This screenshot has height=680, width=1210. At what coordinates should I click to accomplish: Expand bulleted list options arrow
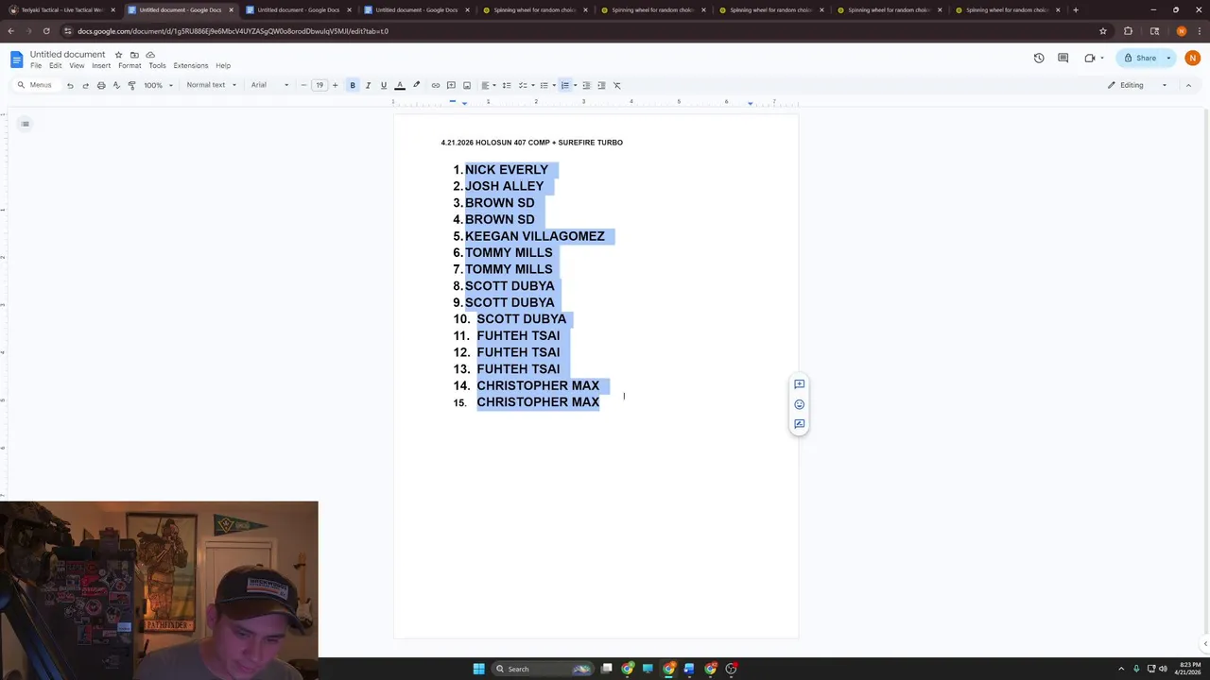(x=554, y=85)
